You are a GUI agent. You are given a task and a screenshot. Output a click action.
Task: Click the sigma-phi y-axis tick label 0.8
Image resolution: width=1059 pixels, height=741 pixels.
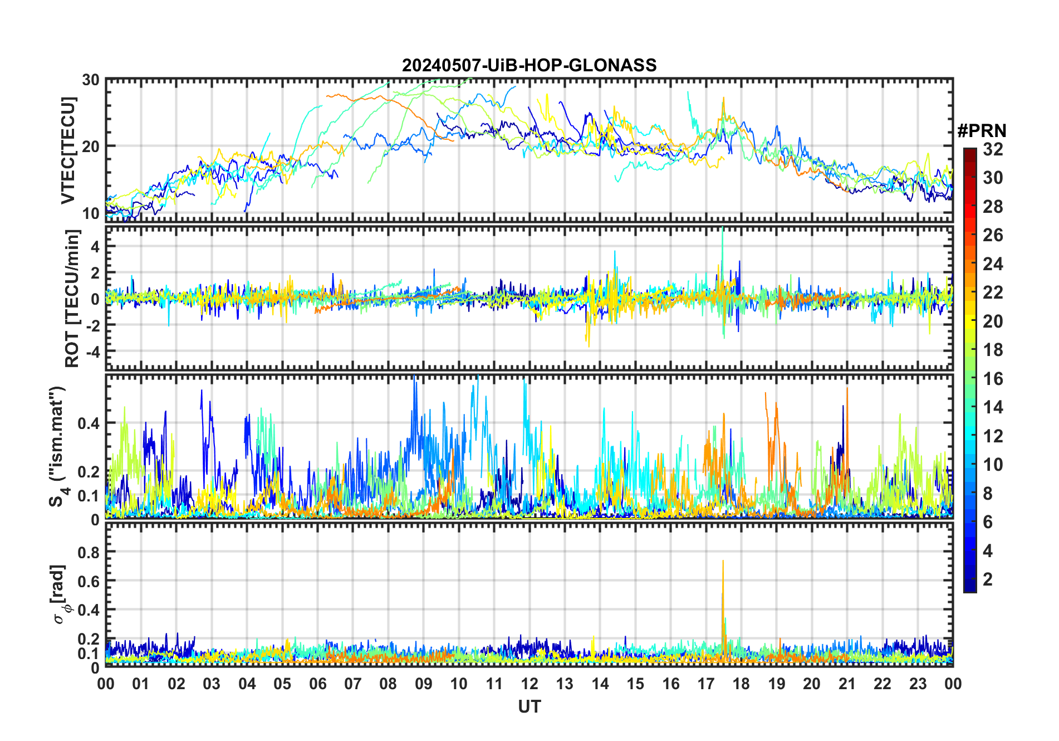(89, 552)
